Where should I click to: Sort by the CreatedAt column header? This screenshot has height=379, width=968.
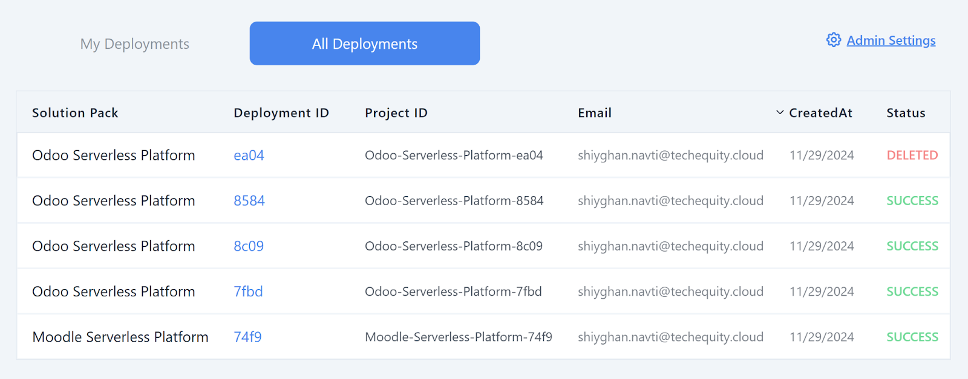click(820, 113)
